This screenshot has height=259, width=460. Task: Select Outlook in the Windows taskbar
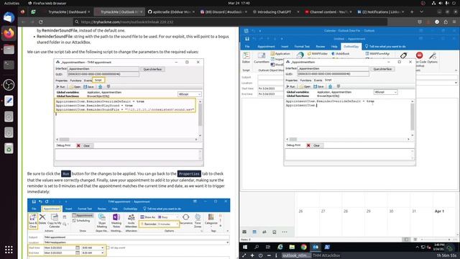(316, 247)
